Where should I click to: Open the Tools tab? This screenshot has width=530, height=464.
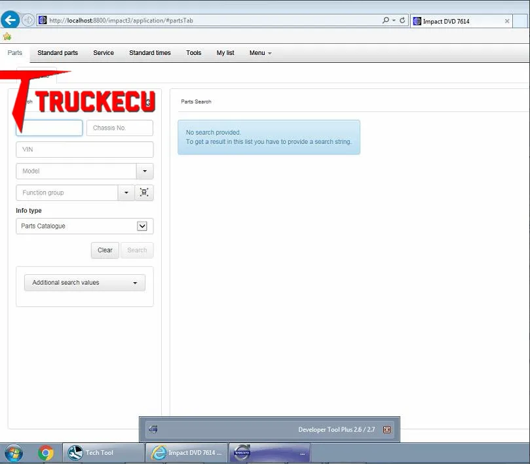[194, 52]
